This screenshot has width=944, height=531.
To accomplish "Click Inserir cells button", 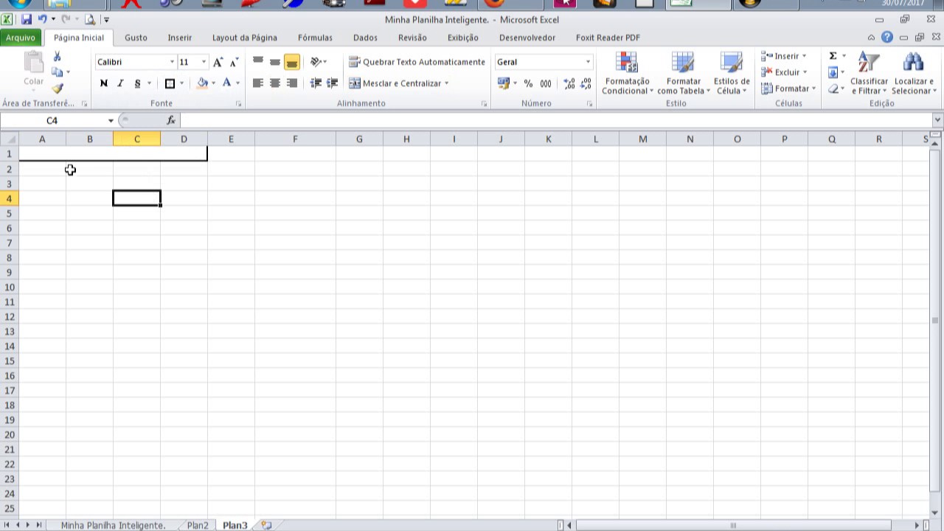I will 784,56.
